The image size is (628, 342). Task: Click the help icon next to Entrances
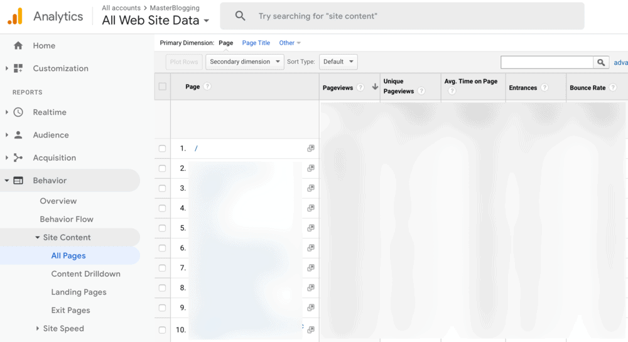click(x=544, y=88)
